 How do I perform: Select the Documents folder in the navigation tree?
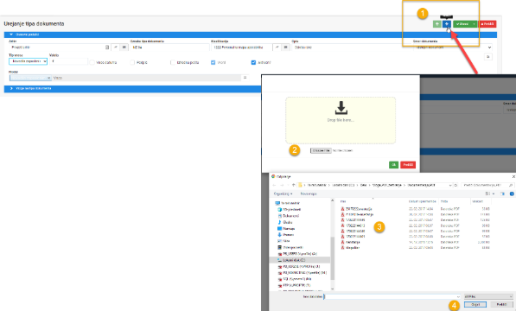(x=289, y=216)
